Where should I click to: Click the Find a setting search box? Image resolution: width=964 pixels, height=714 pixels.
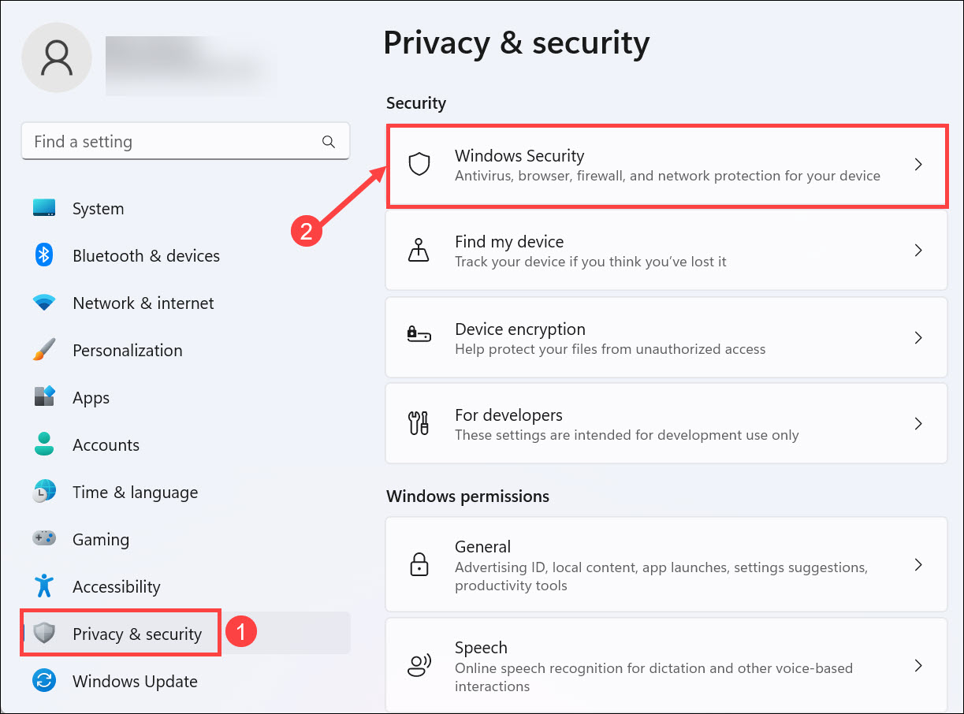point(173,142)
